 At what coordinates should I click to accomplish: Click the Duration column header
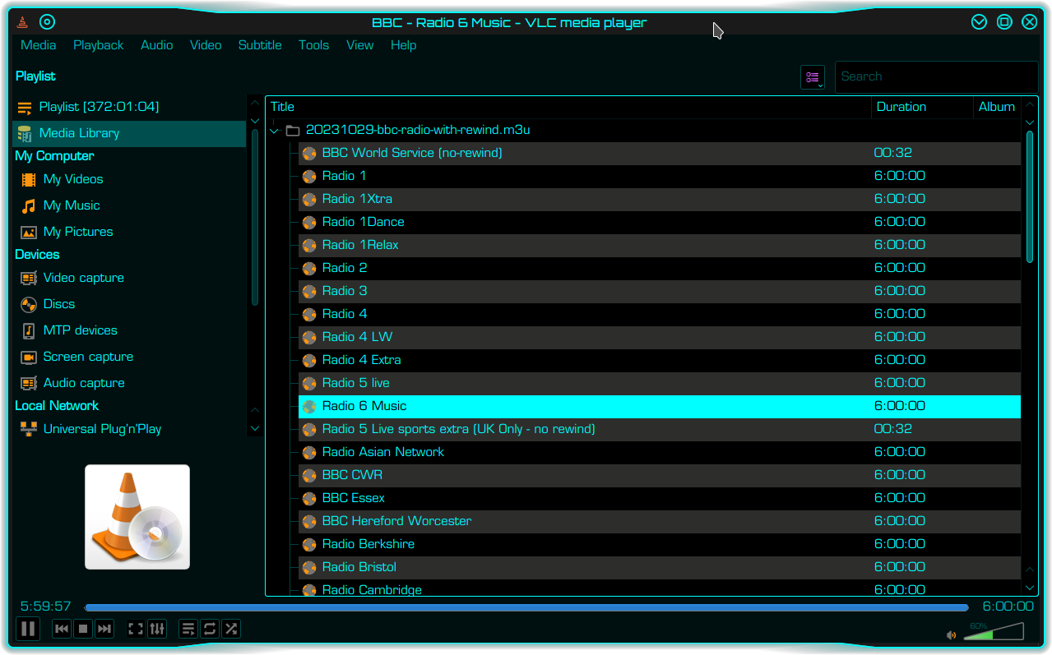pyautogui.click(x=901, y=107)
